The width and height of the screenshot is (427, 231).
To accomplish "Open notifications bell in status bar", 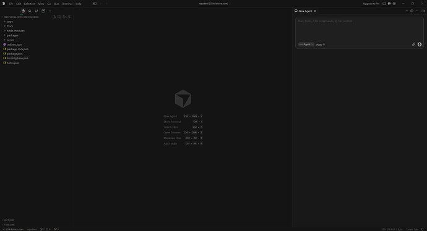I will point(423,229).
